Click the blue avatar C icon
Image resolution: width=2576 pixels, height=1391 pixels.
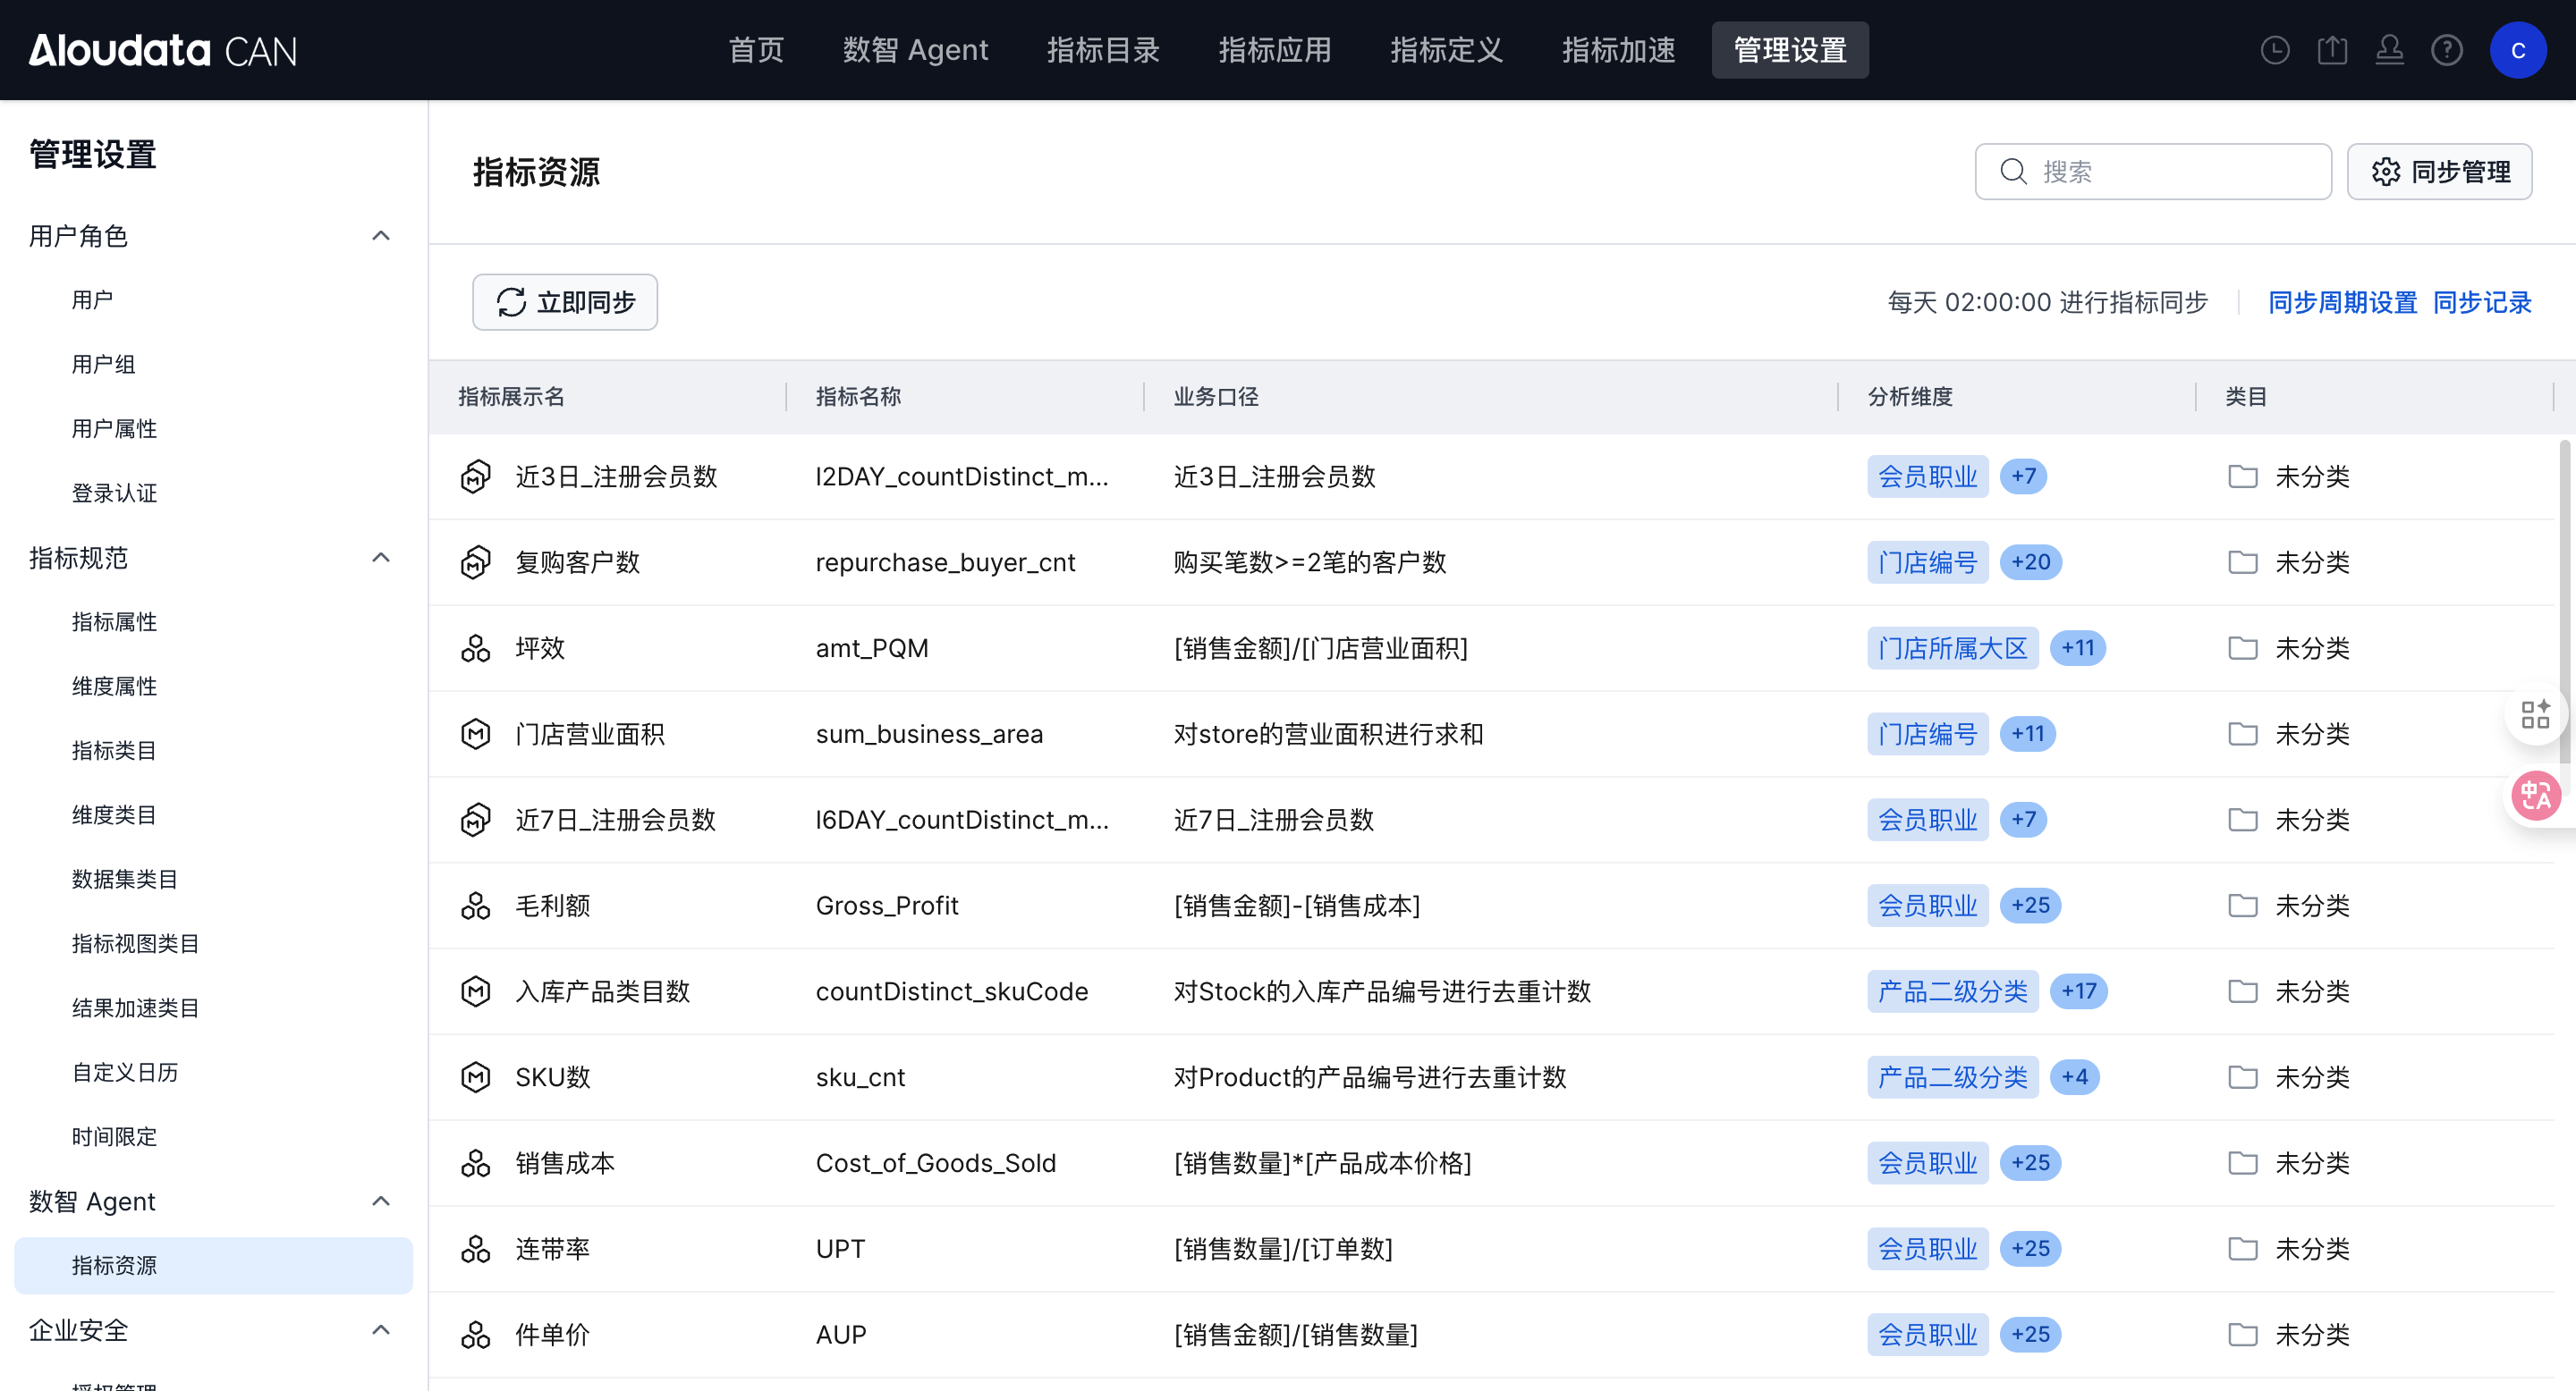pyautogui.click(x=2517, y=50)
